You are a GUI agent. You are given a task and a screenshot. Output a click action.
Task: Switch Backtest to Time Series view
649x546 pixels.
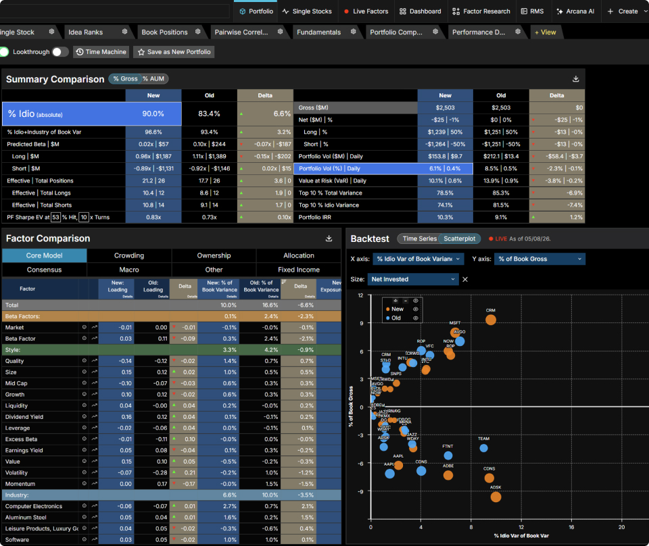pyautogui.click(x=419, y=239)
